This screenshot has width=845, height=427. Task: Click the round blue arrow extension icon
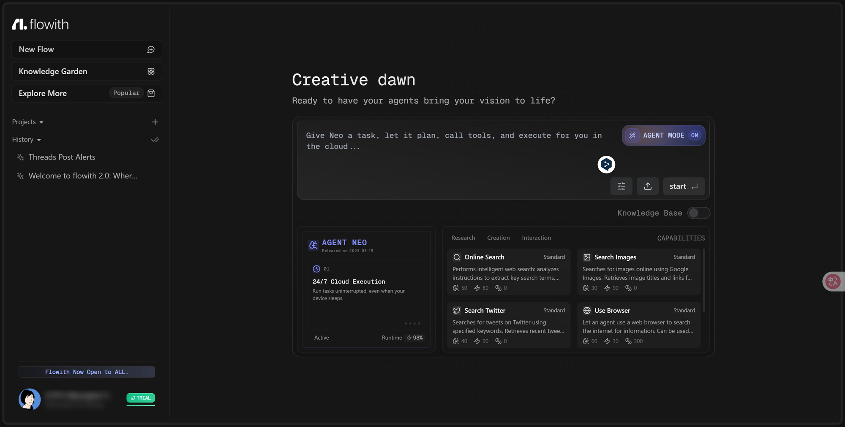tap(606, 165)
